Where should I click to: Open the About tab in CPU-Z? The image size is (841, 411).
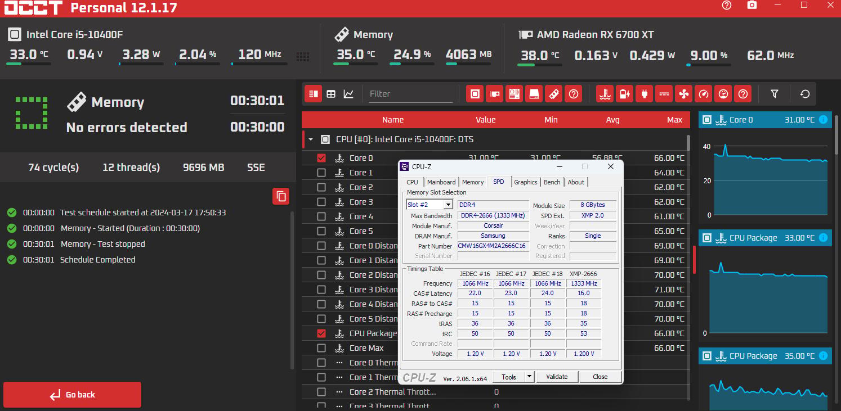576,182
